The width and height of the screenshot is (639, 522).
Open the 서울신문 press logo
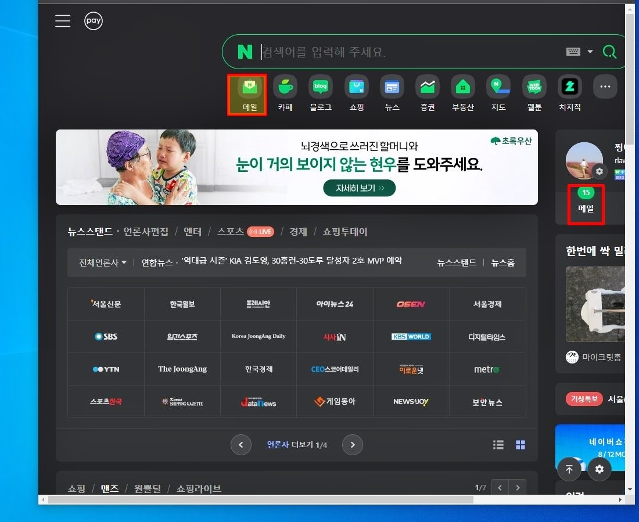[x=106, y=304]
